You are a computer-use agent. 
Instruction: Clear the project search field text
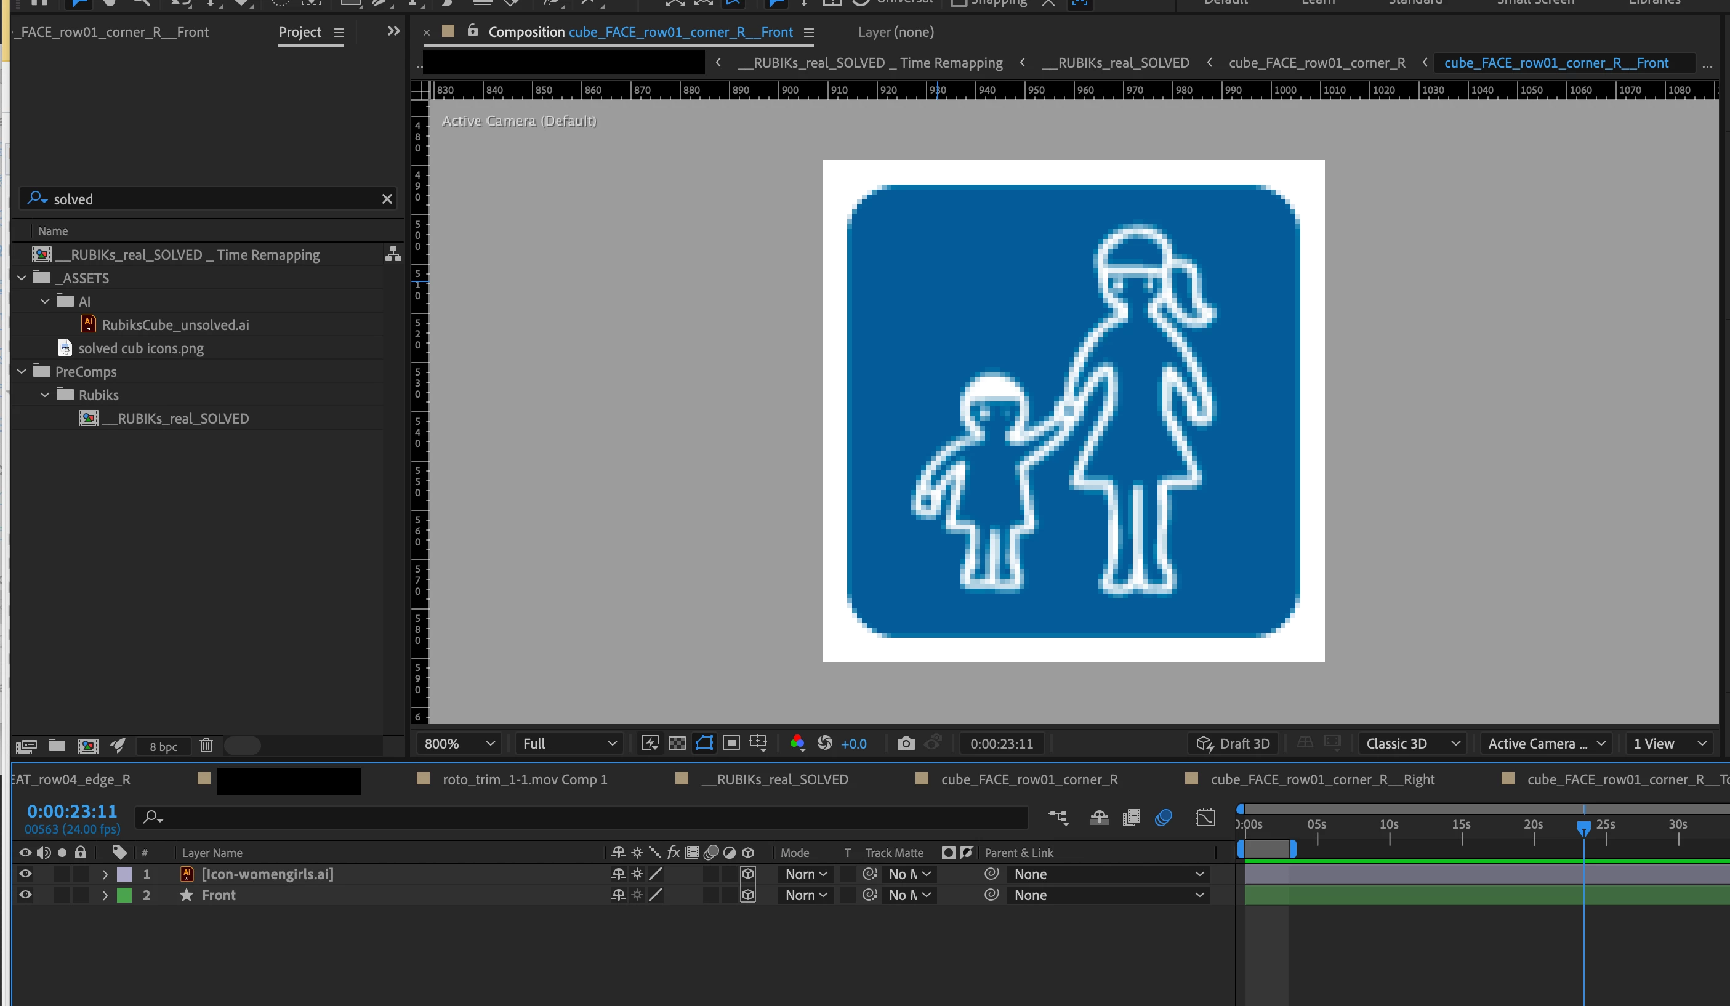(387, 199)
